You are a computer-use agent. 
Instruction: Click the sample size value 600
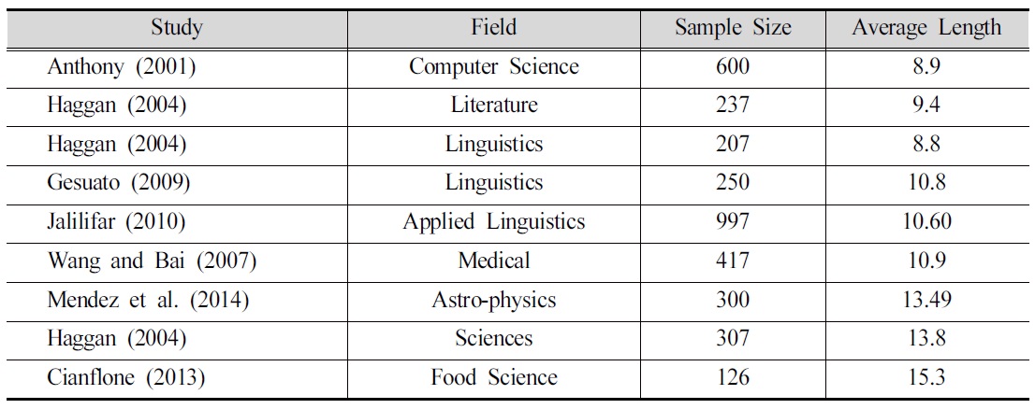click(x=733, y=66)
